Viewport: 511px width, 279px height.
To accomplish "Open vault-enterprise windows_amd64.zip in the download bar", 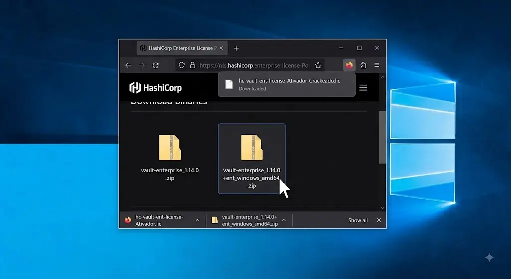I will click(250, 220).
